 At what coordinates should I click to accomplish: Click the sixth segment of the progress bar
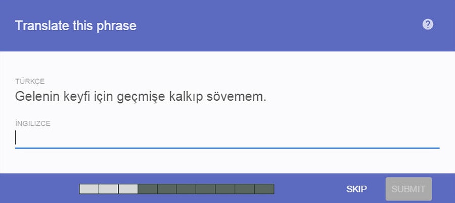tap(187, 189)
